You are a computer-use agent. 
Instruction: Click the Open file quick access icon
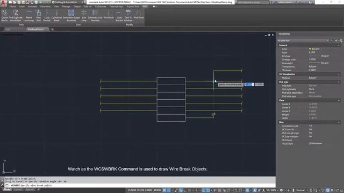point(15,2)
